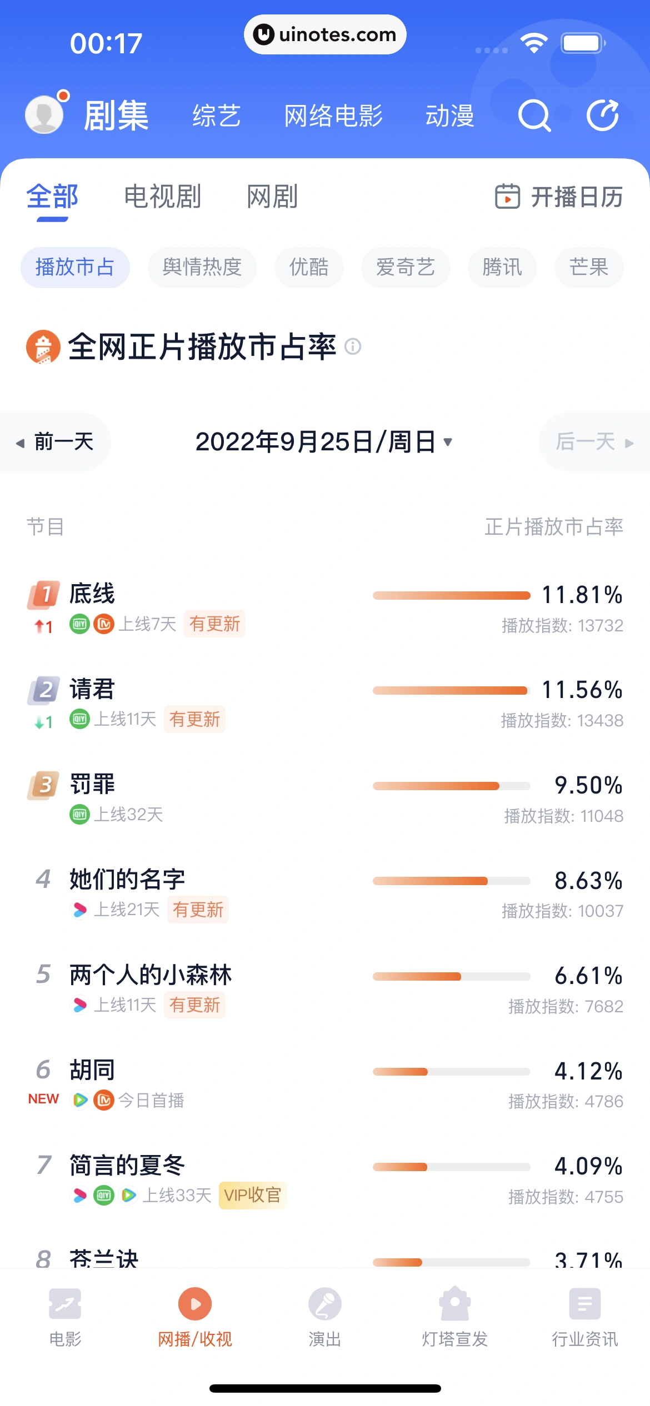Click the 罚罪 market share bar
This screenshot has height=1406, width=650.
tap(451, 786)
